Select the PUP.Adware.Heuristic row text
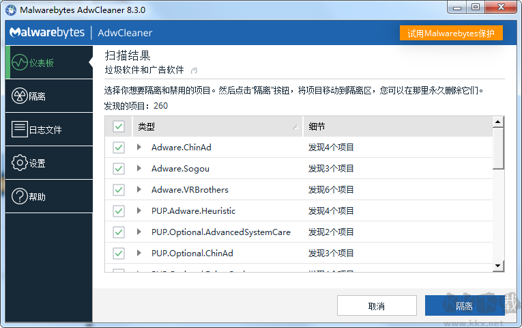The image size is (522, 328). coord(193,211)
